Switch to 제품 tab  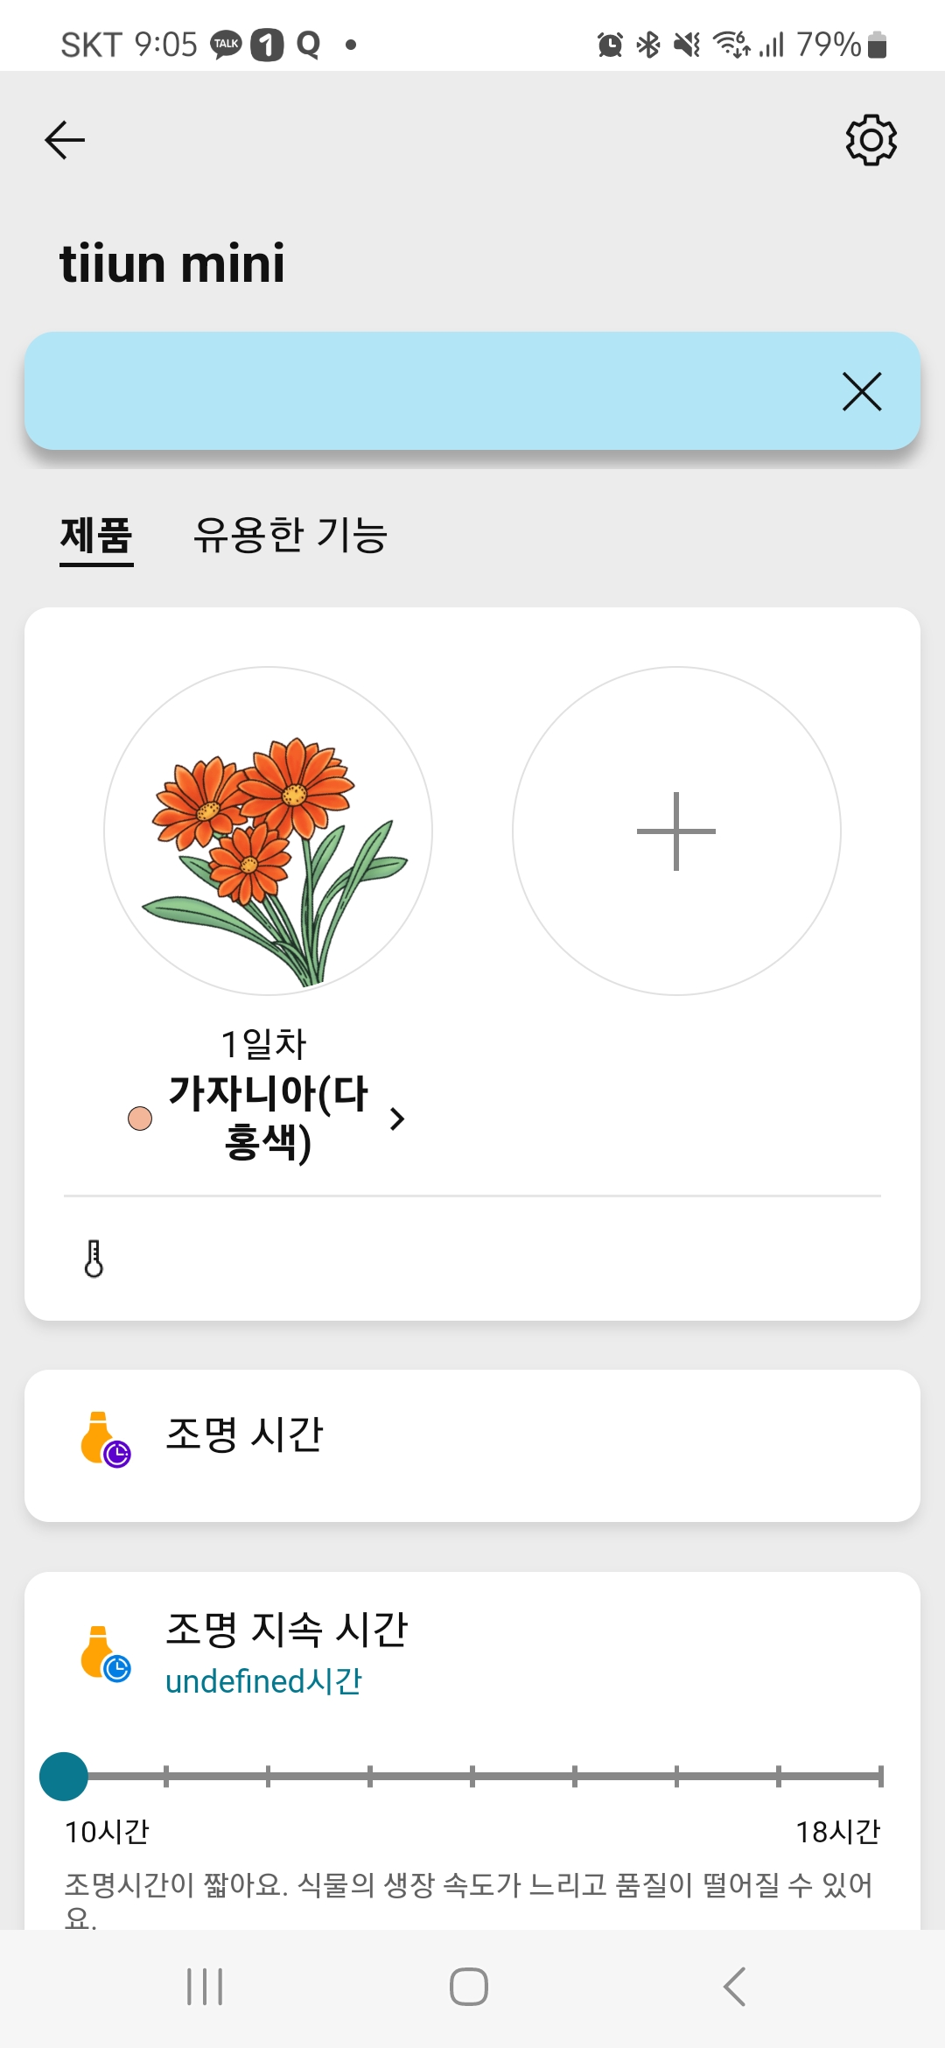click(x=96, y=535)
